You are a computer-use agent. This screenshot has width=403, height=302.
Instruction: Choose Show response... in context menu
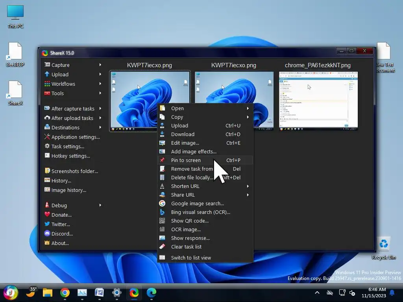pyautogui.click(x=205, y=238)
